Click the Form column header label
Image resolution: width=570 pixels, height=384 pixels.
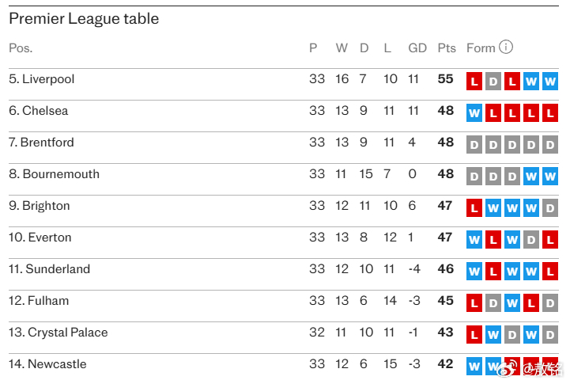(x=481, y=48)
